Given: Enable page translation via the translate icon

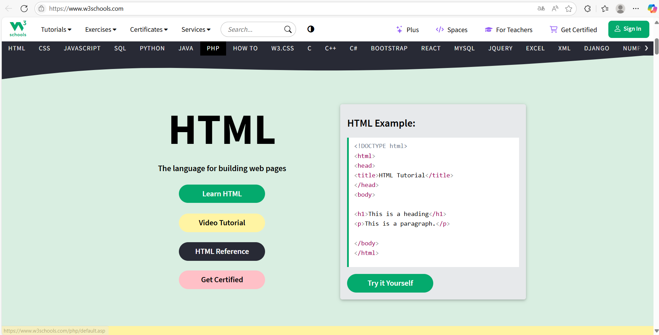Looking at the screenshot, I should (x=541, y=9).
